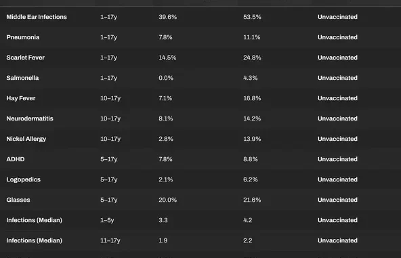Viewport: 401px width, 258px height.
Task: Click Unvaccinated in the Salmonella row
Action: [x=337, y=78]
